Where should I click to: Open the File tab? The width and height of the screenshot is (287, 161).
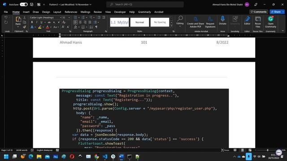point(6,12)
